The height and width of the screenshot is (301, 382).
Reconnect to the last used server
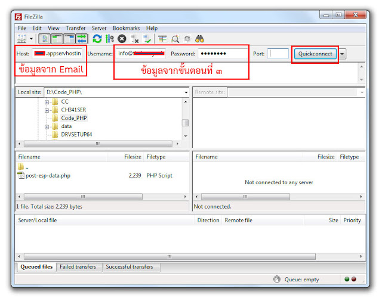pyautogui.click(x=147, y=39)
